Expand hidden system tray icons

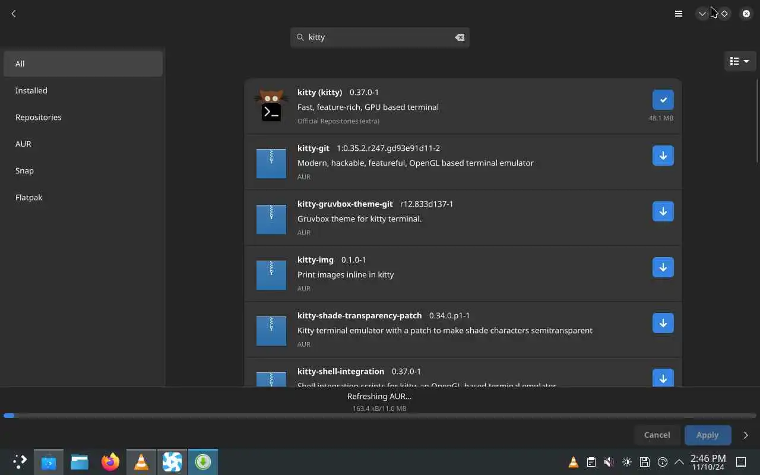(679, 462)
